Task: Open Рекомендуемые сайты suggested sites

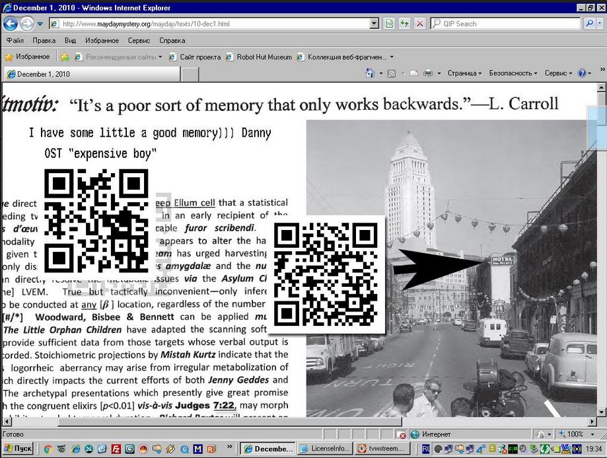Action: 118,57
